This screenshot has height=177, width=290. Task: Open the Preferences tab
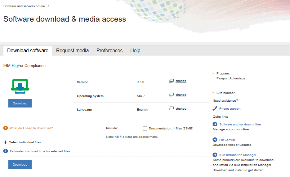[x=109, y=50]
